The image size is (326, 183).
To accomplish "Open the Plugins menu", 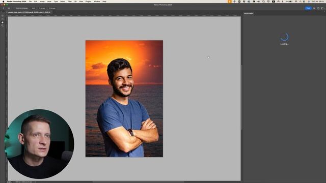I will (x=88, y=2).
